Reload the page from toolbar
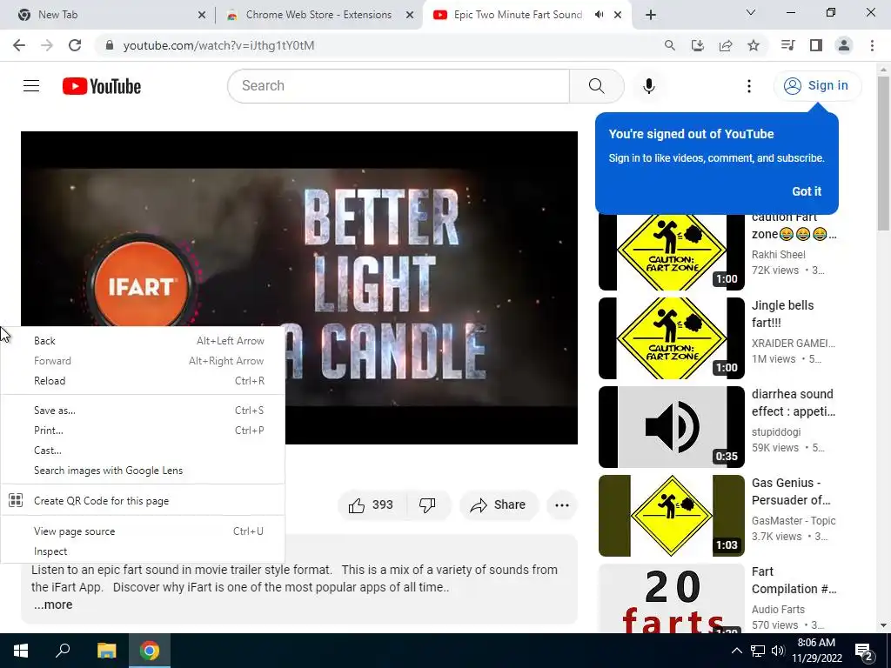The height and width of the screenshot is (668, 891). tap(75, 45)
